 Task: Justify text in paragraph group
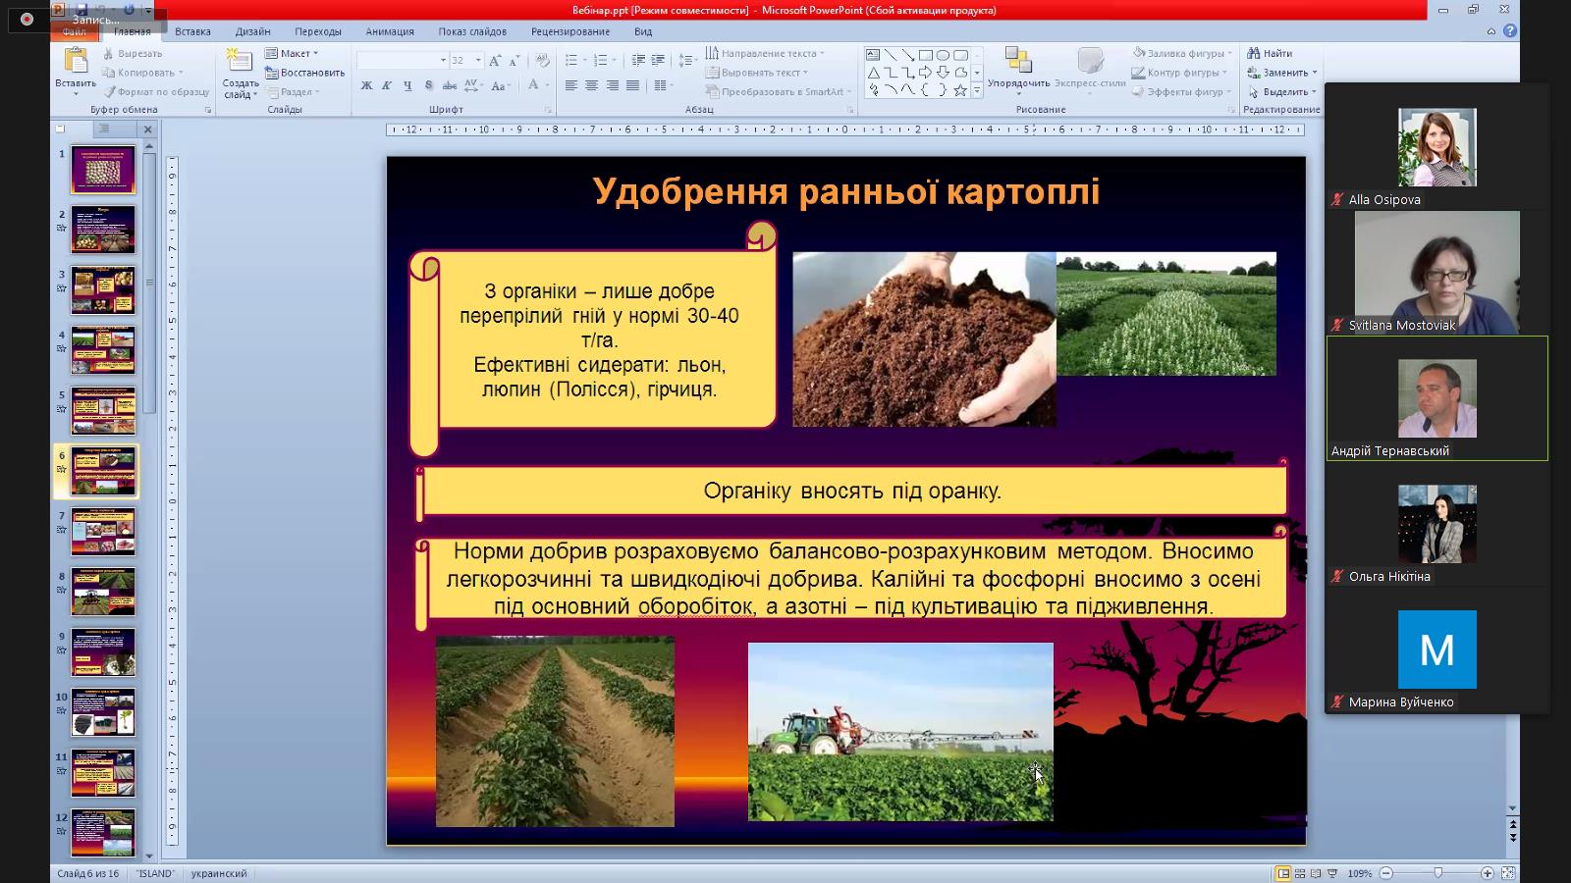pyautogui.click(x=633, y=86)
